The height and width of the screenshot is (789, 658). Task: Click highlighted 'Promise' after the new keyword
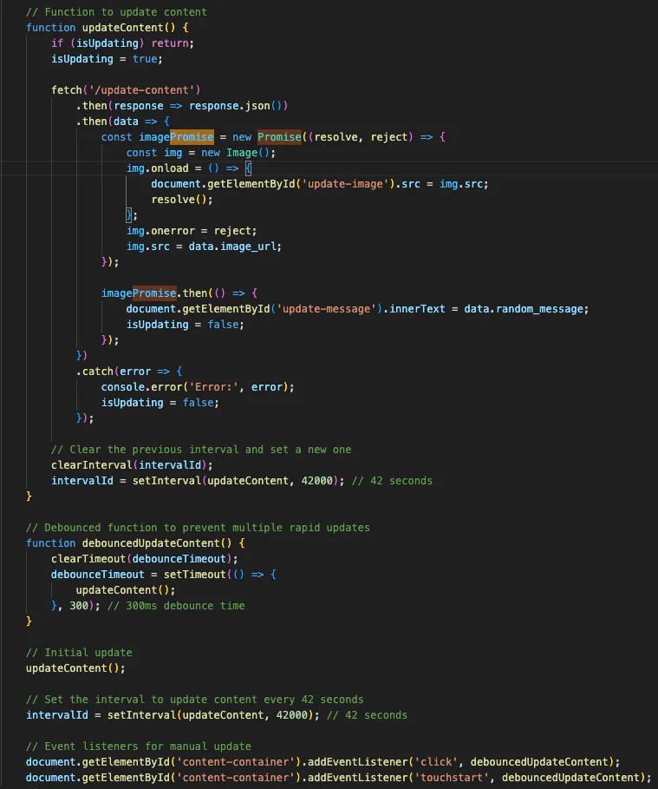coord(279,136)
